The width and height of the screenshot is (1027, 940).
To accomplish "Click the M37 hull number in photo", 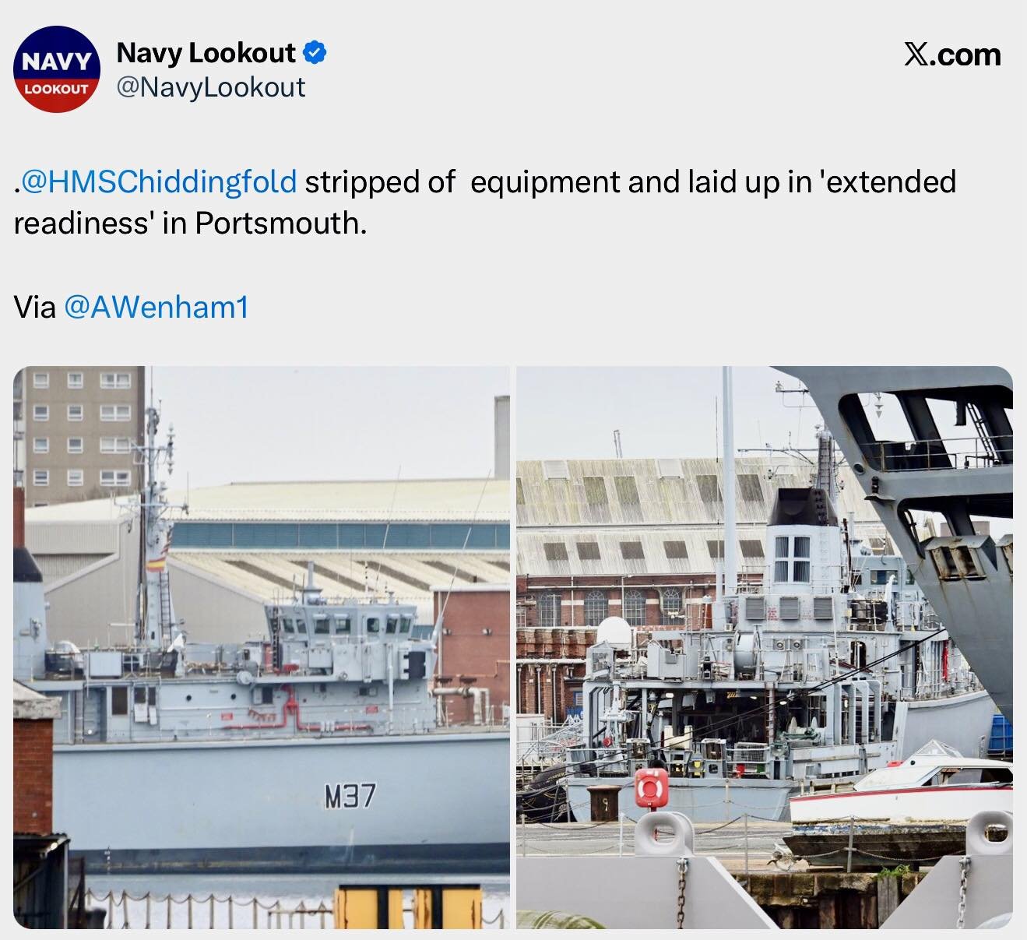I will 350,796.
